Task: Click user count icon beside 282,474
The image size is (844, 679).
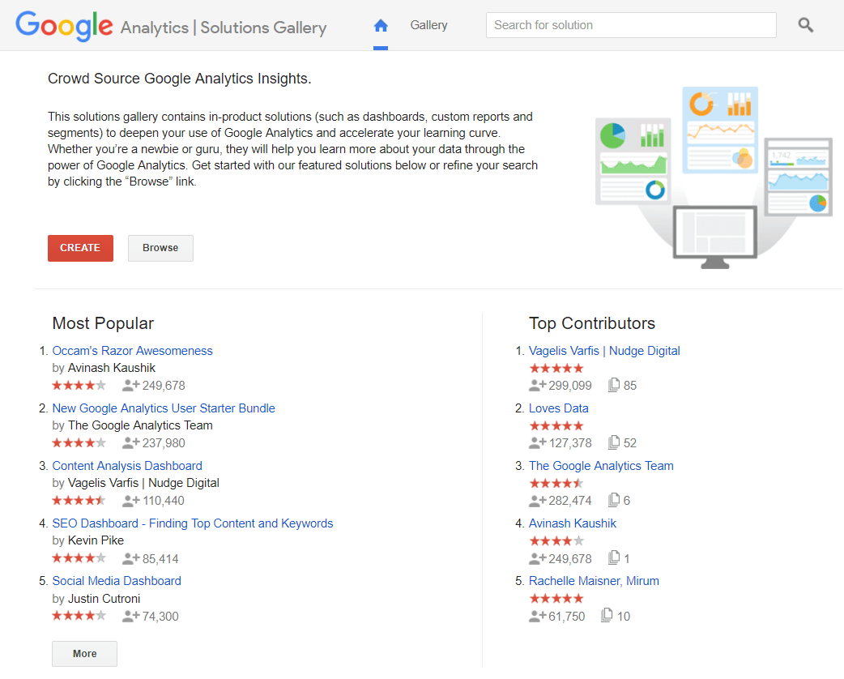Action: [x=538, y=500]
